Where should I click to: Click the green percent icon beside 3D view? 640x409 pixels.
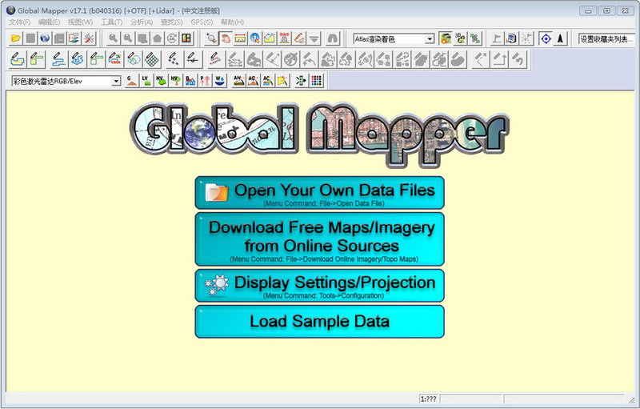(x=474, y=38)
